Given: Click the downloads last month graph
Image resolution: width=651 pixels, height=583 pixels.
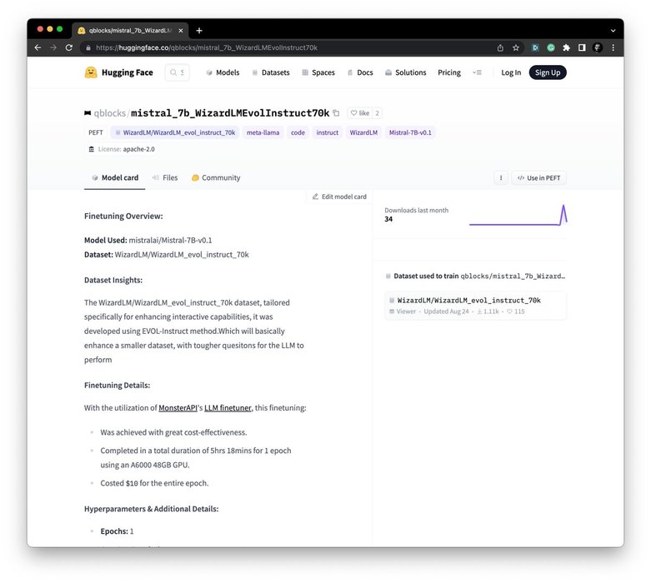Looking at the screenshot, I should 518,216.
